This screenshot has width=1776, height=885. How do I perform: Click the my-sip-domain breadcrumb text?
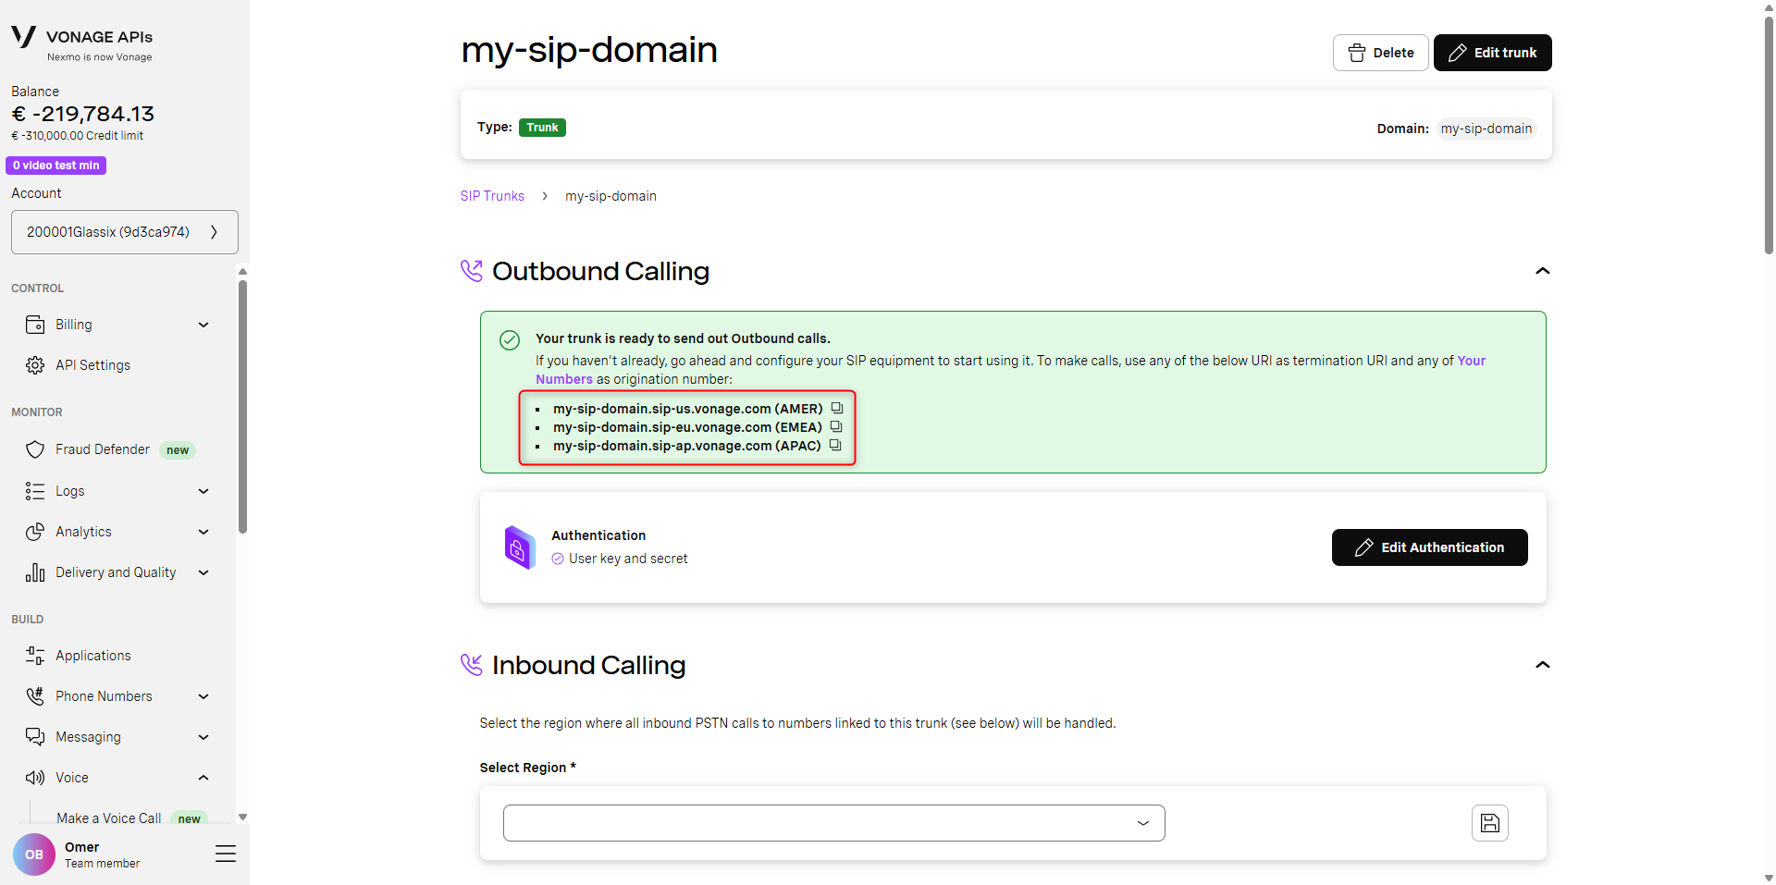pos(610,196)
